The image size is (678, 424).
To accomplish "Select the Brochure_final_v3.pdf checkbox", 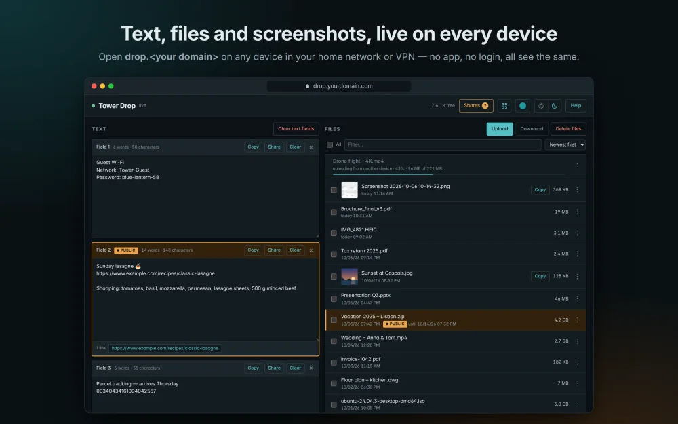I will tap(334, 212).
